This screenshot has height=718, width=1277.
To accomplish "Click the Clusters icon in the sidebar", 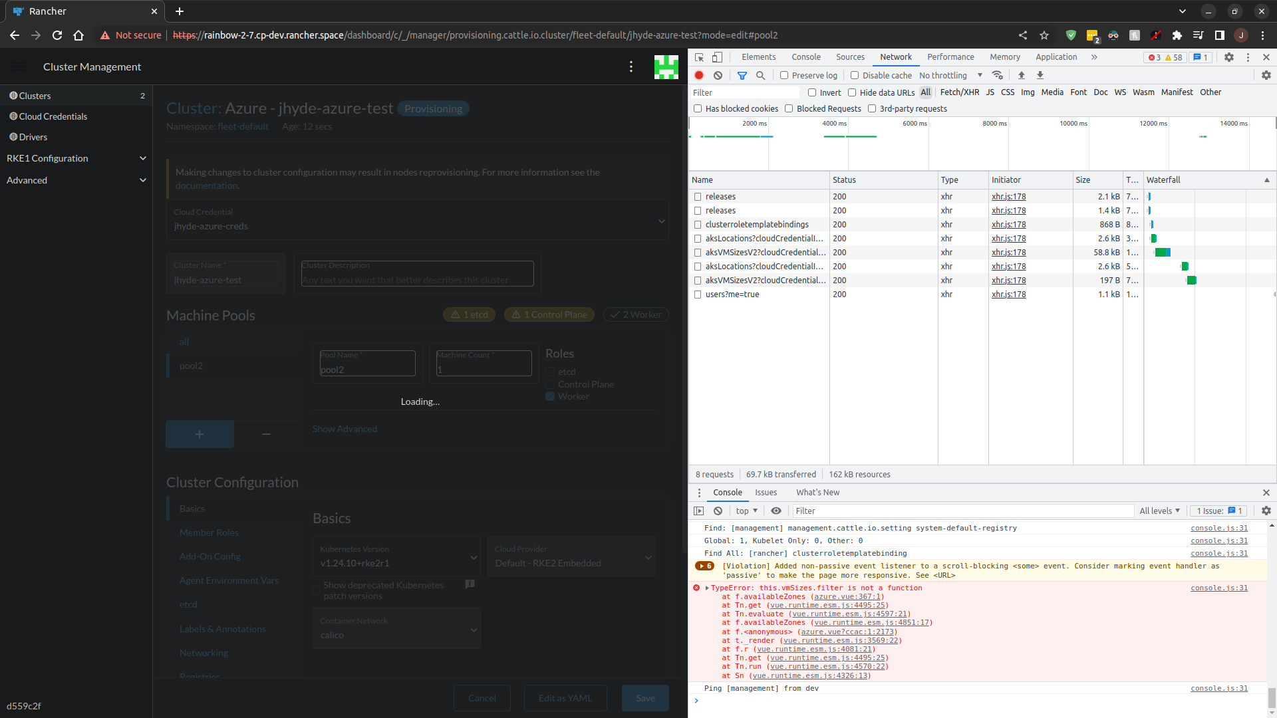I will 13,95.
